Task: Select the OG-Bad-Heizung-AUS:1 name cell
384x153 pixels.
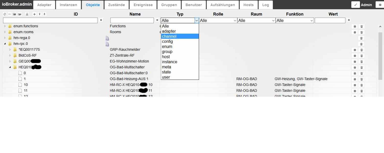Action: pos(129,79)
